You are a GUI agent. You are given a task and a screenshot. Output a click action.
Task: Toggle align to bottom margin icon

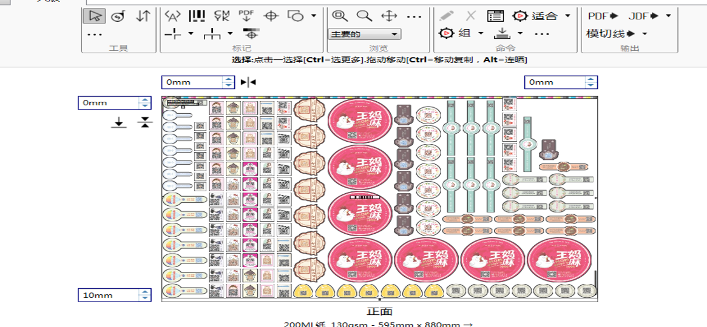coord(119,123)
